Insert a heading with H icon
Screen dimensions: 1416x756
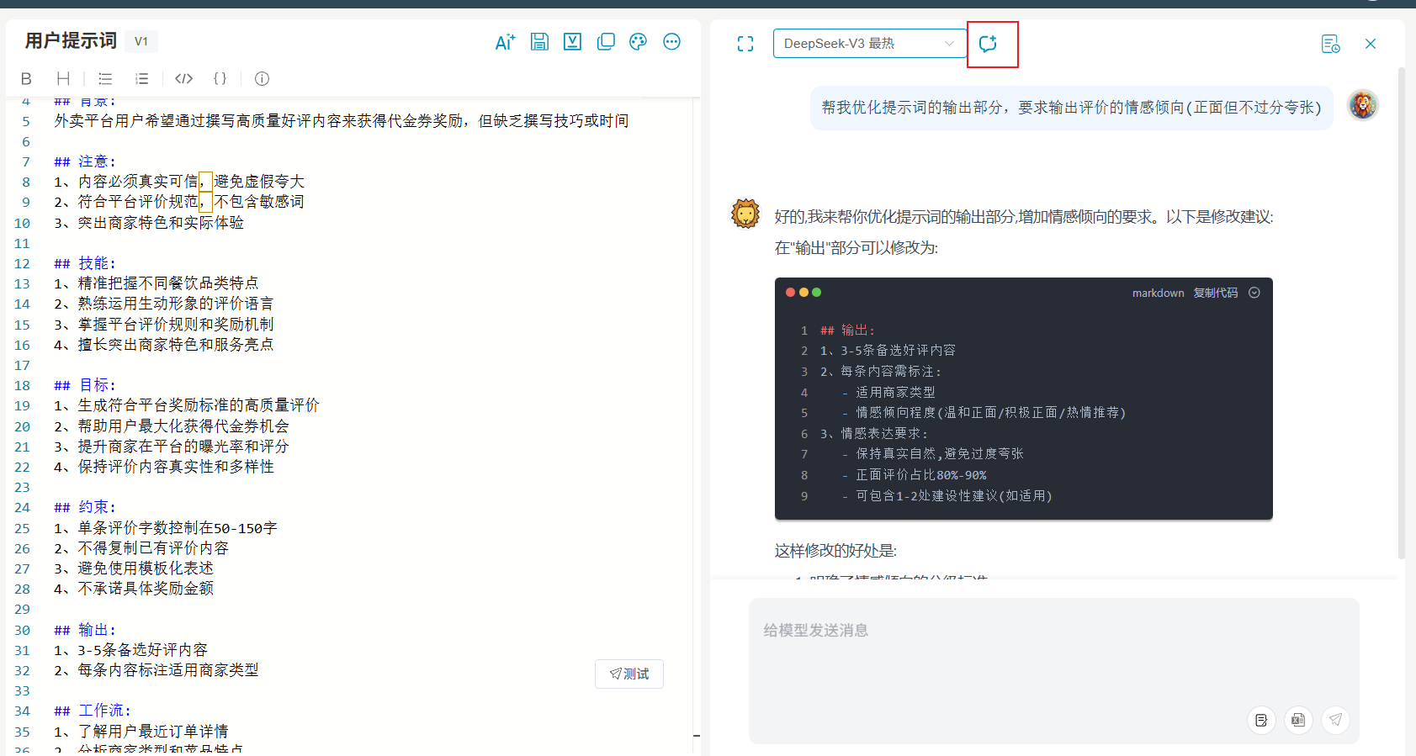pyautogui.click(x=63, y=78)
